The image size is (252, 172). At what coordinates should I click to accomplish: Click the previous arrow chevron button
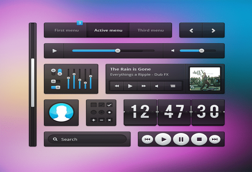[191, 30]
